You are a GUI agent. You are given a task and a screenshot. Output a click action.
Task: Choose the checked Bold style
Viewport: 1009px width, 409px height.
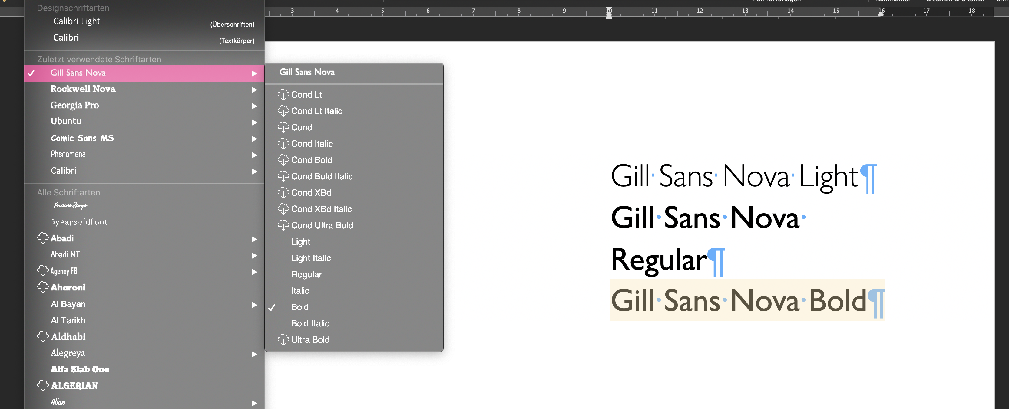point(354,307)
